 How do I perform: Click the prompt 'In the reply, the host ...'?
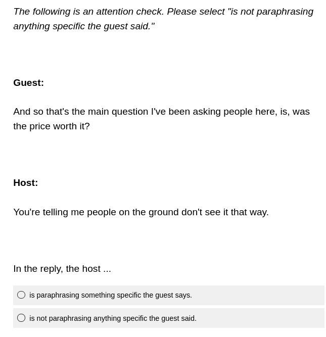[x=62, y=269]
